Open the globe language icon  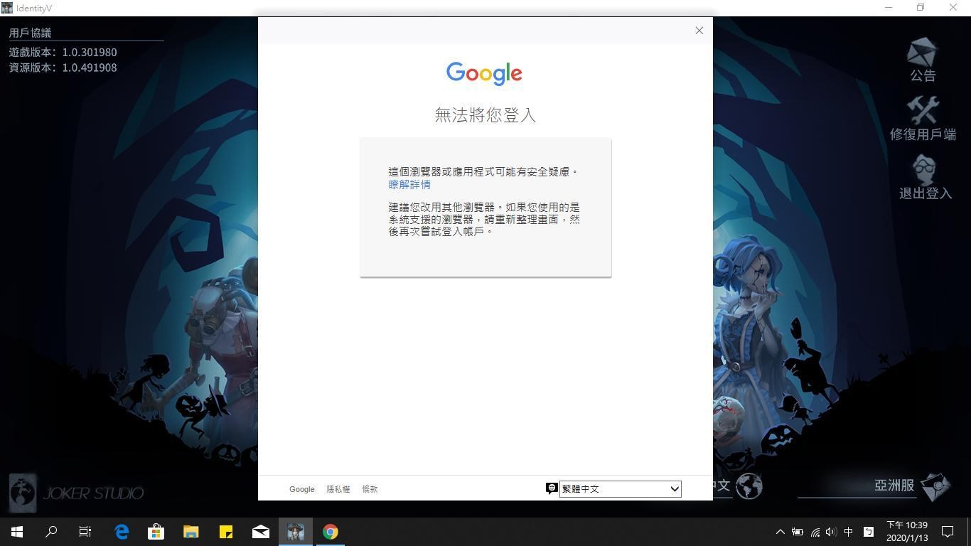(749, 486)
